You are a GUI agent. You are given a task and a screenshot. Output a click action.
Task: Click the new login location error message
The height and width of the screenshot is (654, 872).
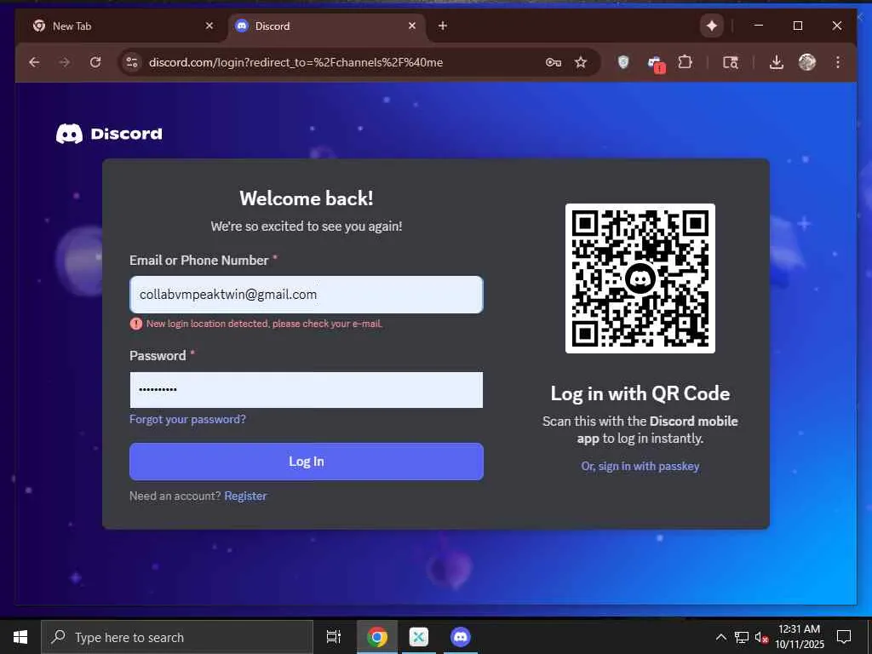264,324
